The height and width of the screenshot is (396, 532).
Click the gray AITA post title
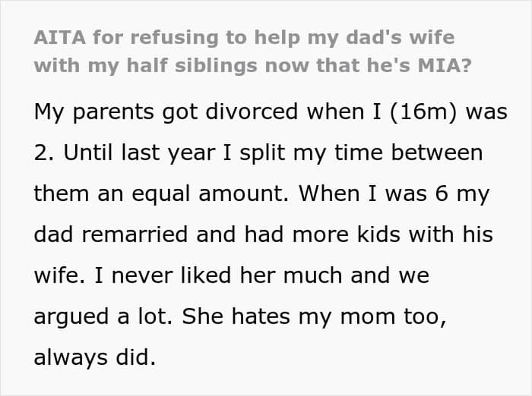coord(253,52)
